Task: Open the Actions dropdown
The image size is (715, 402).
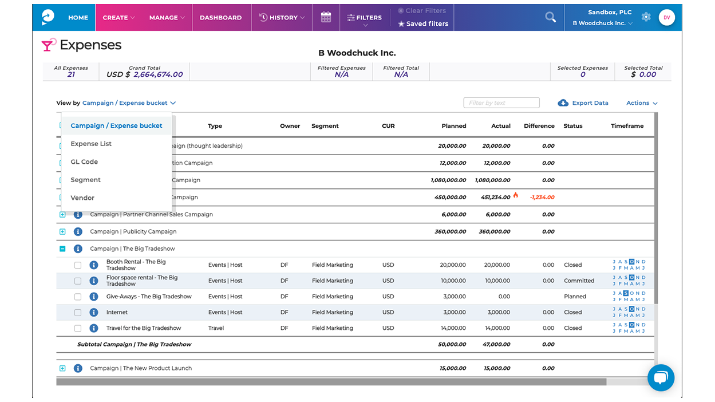Action: pyautogui.click(x=640, y=103)
